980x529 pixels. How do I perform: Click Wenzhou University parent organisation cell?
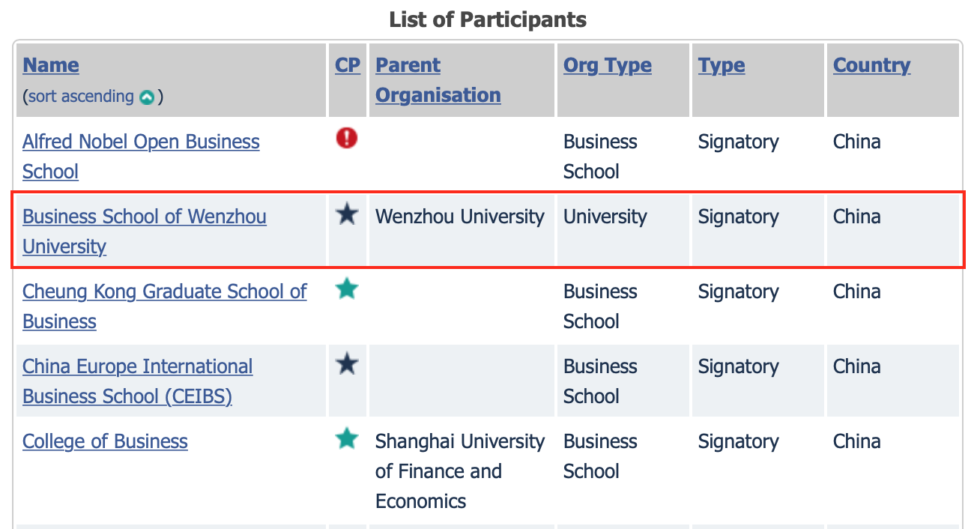tap(459, 217)
